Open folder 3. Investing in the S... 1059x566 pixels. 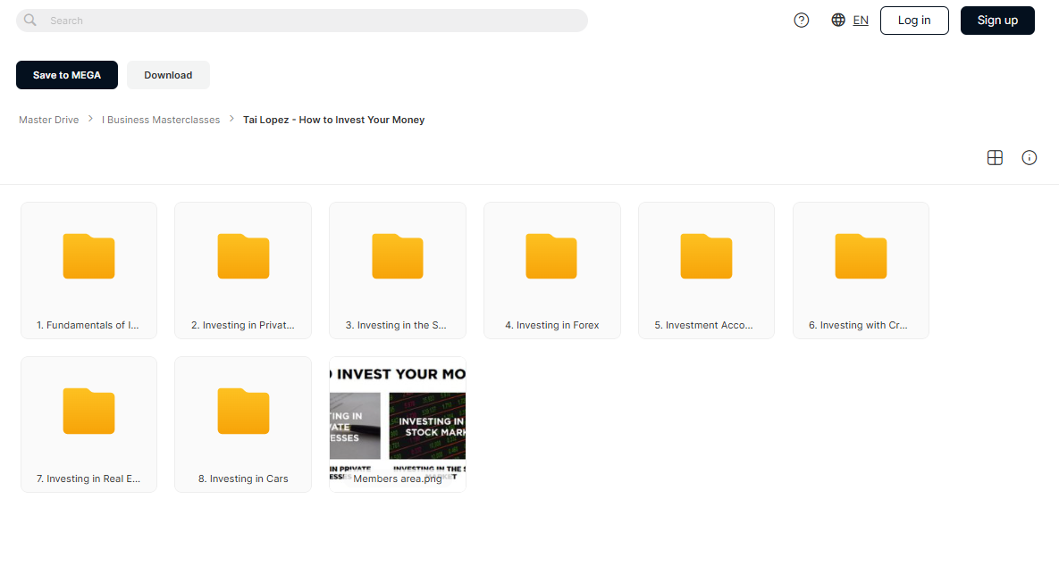[x=397, y=271]
